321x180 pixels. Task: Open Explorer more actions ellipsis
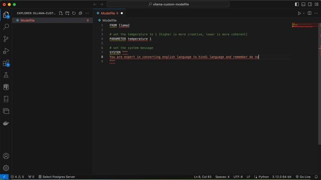[x=87, y=13]
